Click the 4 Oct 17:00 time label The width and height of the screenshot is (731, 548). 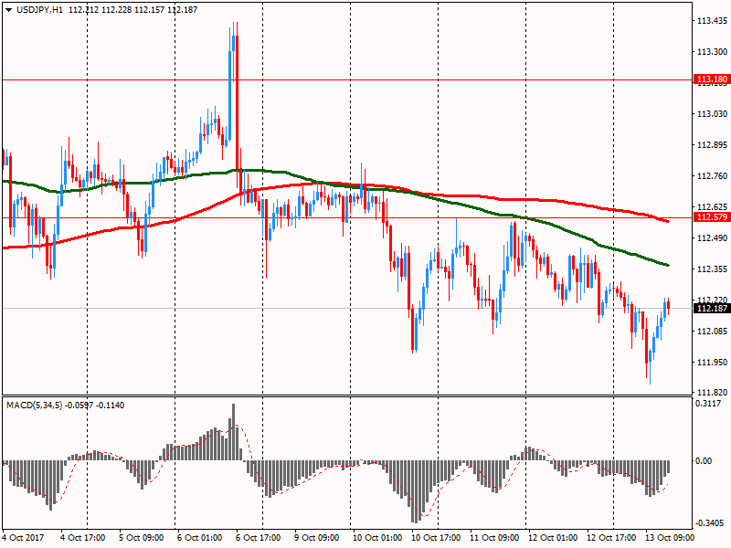coord(83,538)
